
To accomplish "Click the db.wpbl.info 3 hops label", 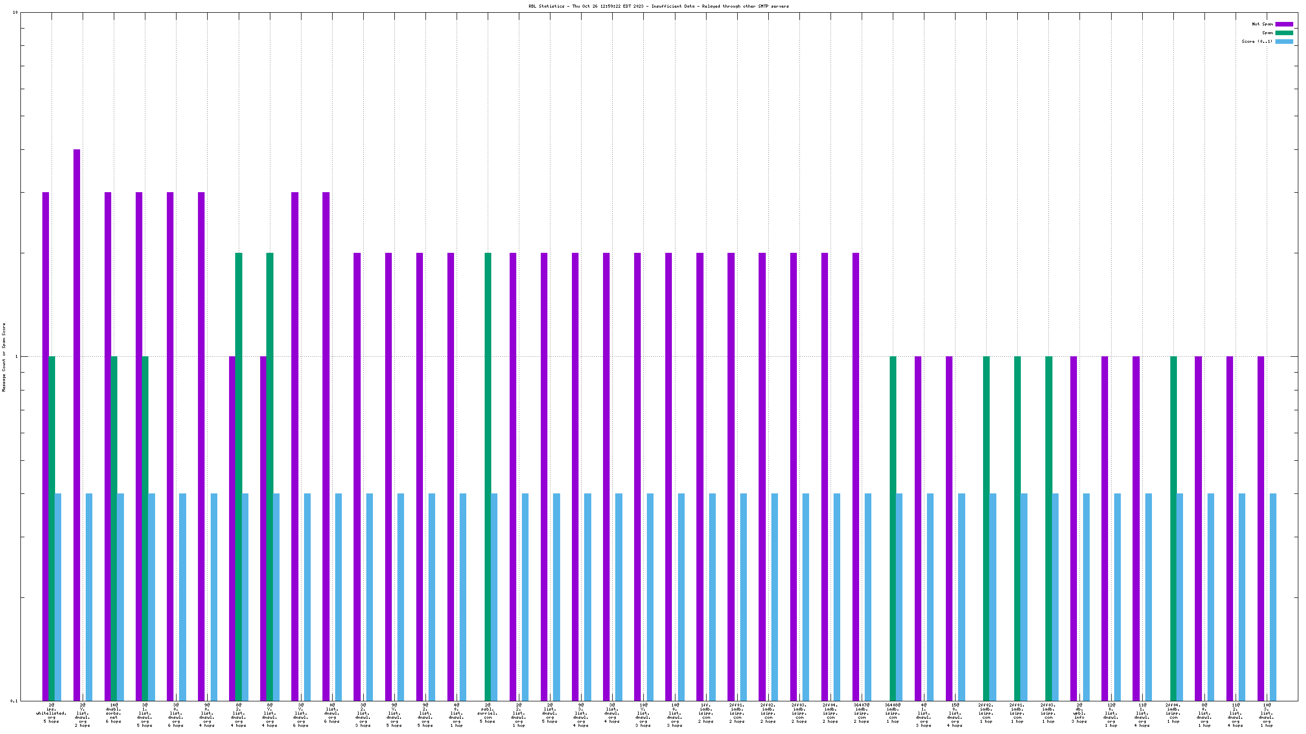I will pyautogui.click(x=1079, y=713).
